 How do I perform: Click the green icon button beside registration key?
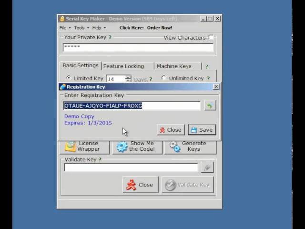(210, 105)
